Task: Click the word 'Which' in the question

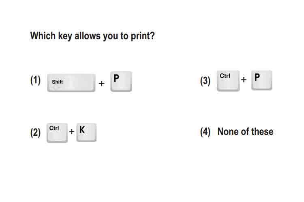Action: pos(43,36)
